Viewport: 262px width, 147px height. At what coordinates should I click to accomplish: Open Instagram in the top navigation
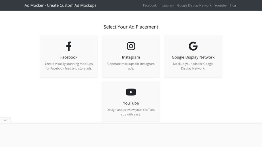(167, 5)
